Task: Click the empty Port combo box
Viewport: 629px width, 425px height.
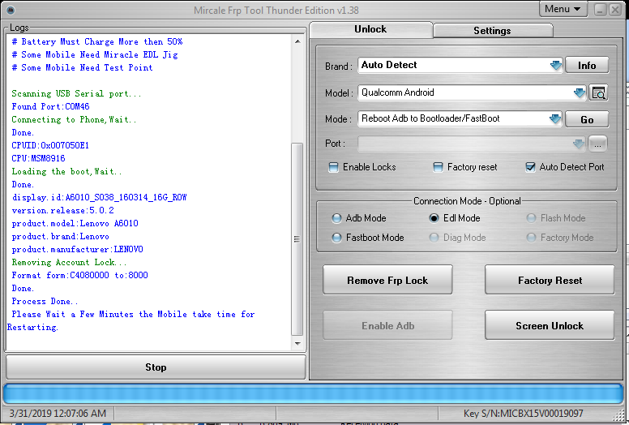Action: [472, 144]
